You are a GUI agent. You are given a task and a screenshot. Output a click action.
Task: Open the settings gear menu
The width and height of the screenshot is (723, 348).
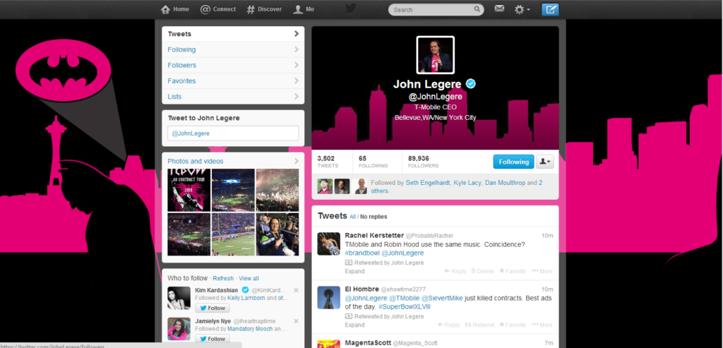522,9
